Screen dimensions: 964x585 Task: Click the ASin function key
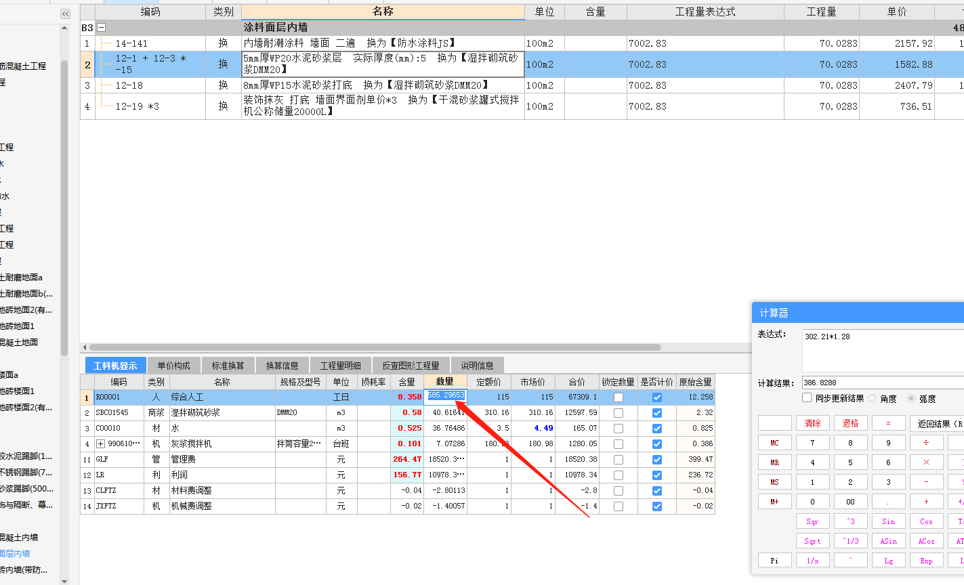tap(889, 541)
